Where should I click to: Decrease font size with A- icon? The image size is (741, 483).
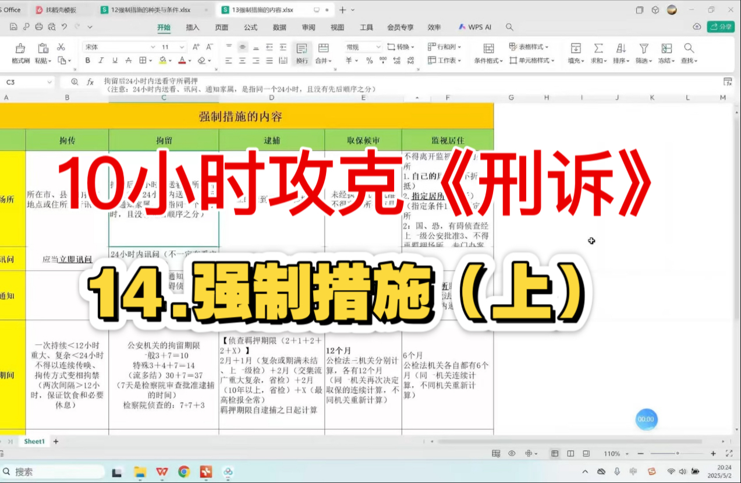210,47
